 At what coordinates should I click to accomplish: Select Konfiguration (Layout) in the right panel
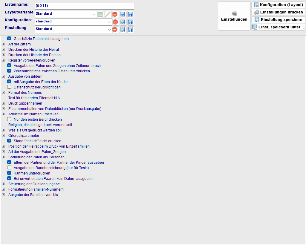(x=278, y=4)
